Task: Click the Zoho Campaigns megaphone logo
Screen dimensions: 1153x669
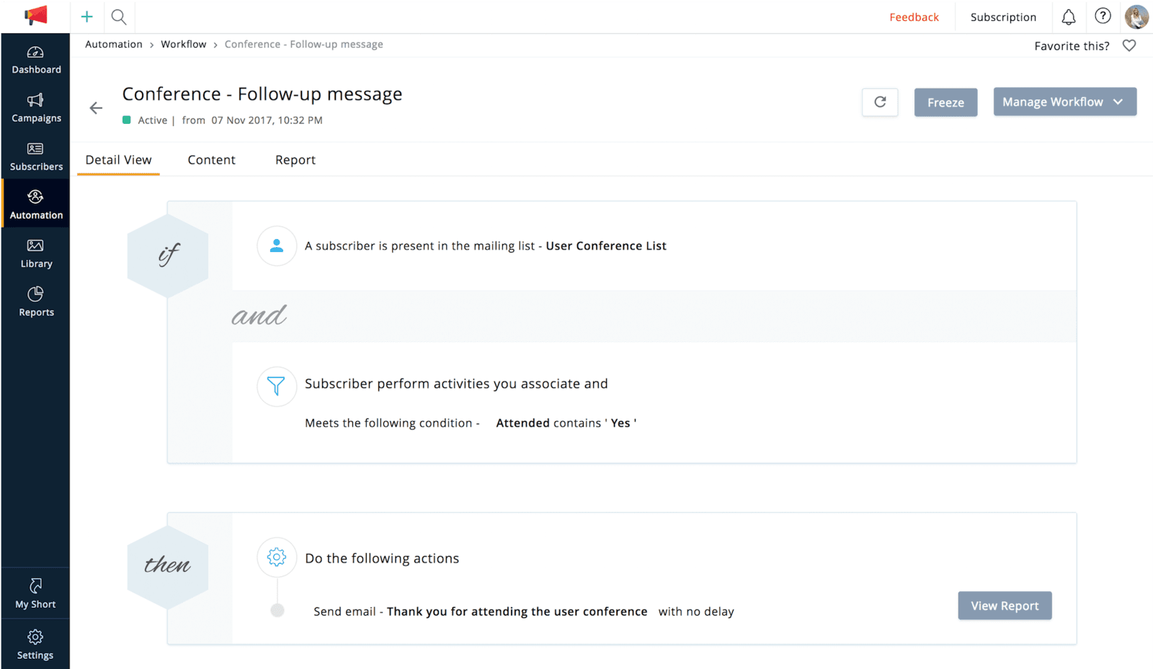Action: (35, 15)
